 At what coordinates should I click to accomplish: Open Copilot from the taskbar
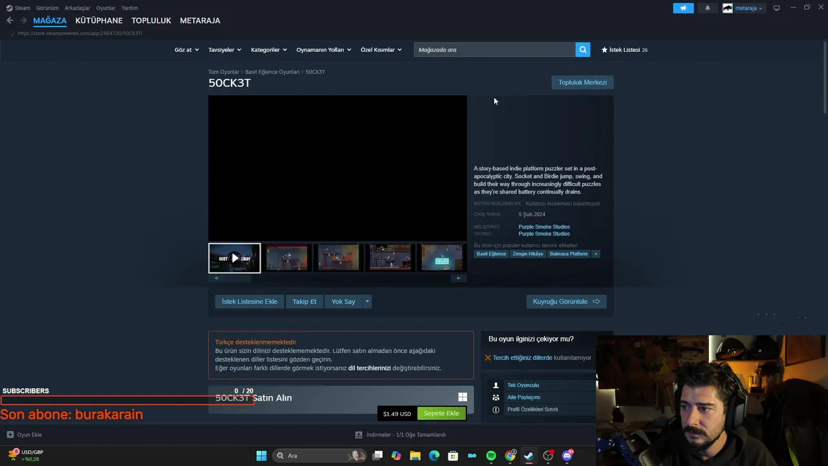pyautogui.click(x=397, y=456)
